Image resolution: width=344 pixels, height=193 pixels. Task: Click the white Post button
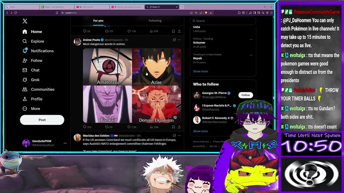[x=42, y=120]
